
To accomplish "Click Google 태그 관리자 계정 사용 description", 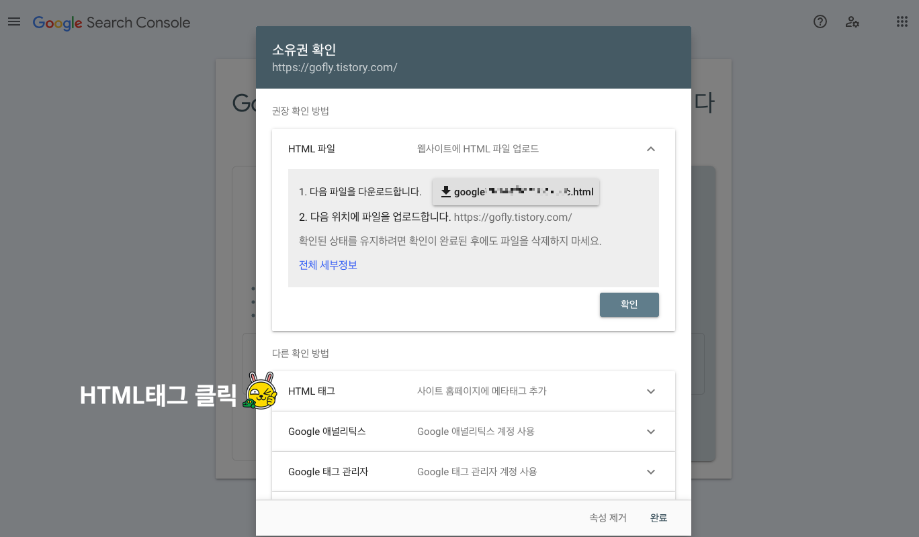I will coord(477,472).
